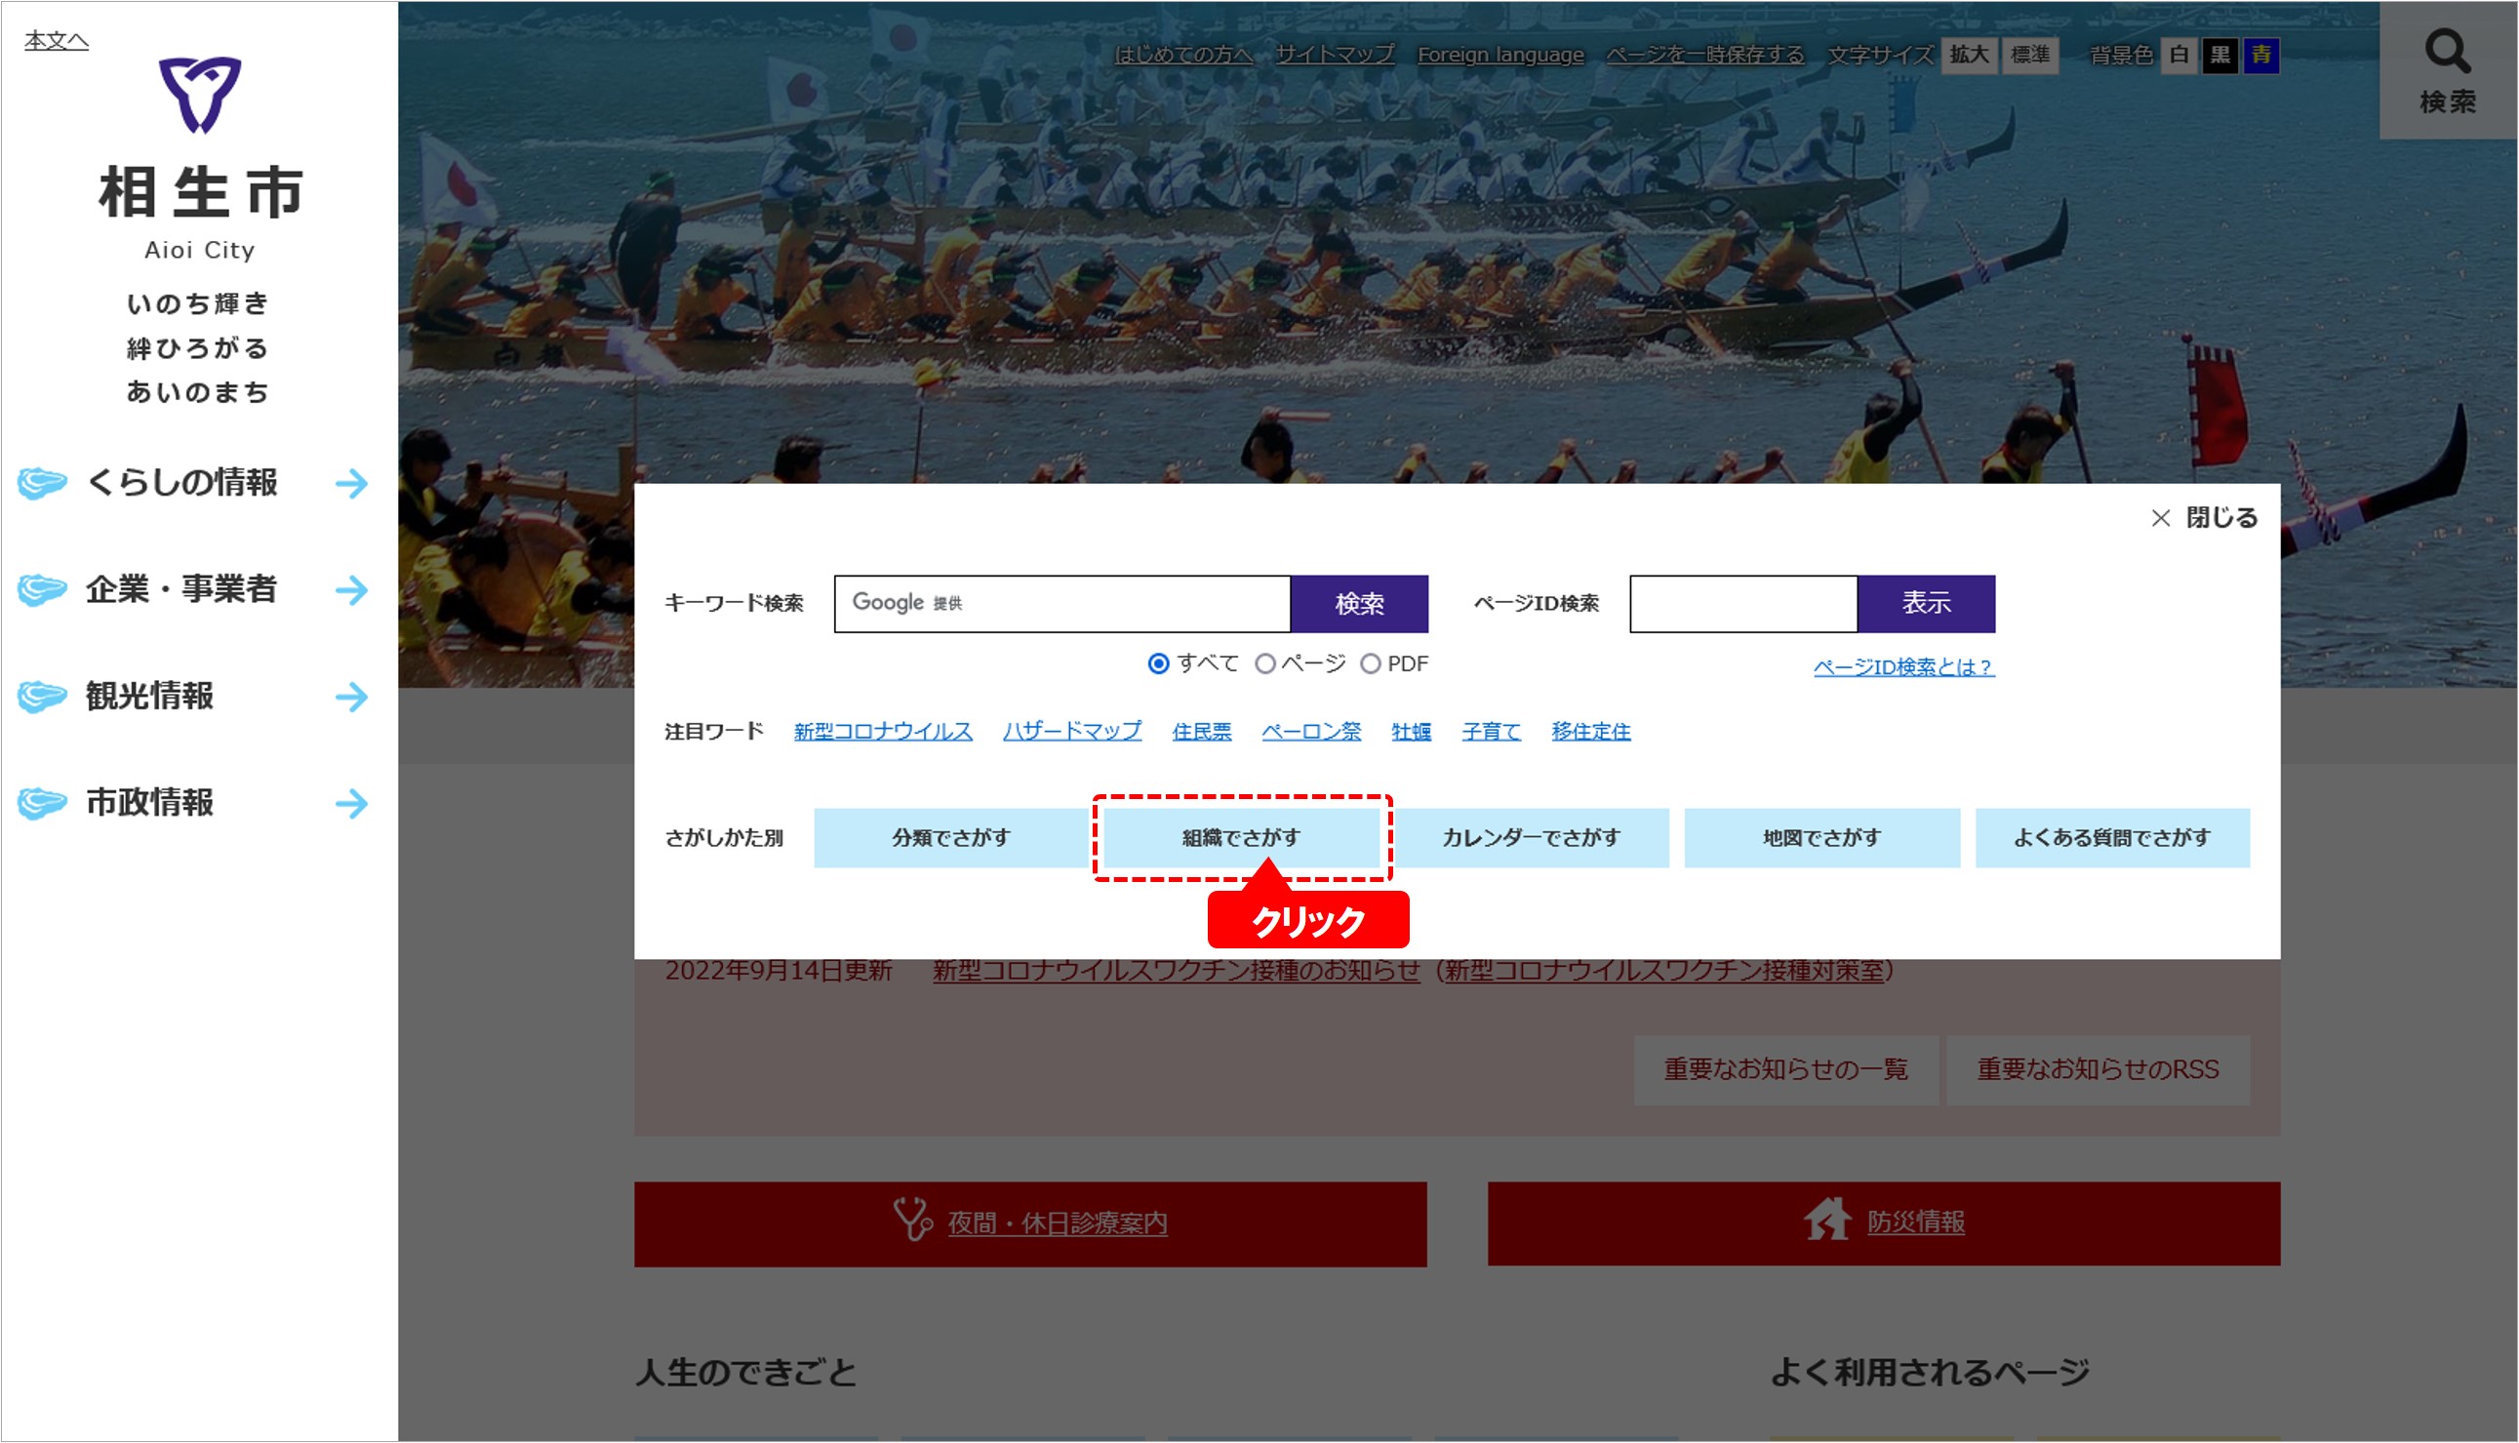Open ページID検索とは? link
This screenshot has height=1443, width=2519.
[x=1903, y=667]
